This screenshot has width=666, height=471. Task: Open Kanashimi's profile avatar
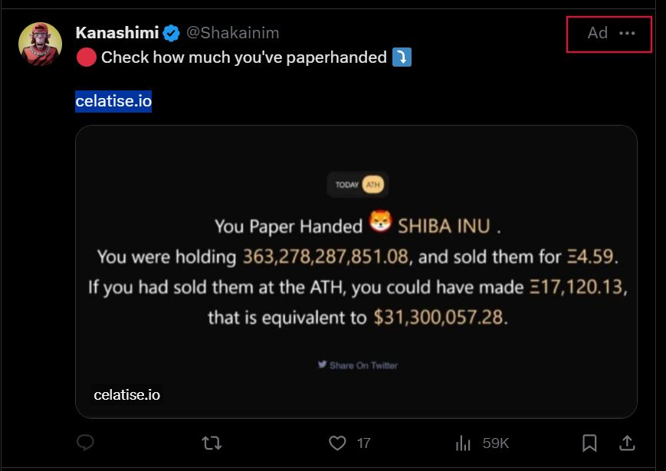click(x=40, y=44)
